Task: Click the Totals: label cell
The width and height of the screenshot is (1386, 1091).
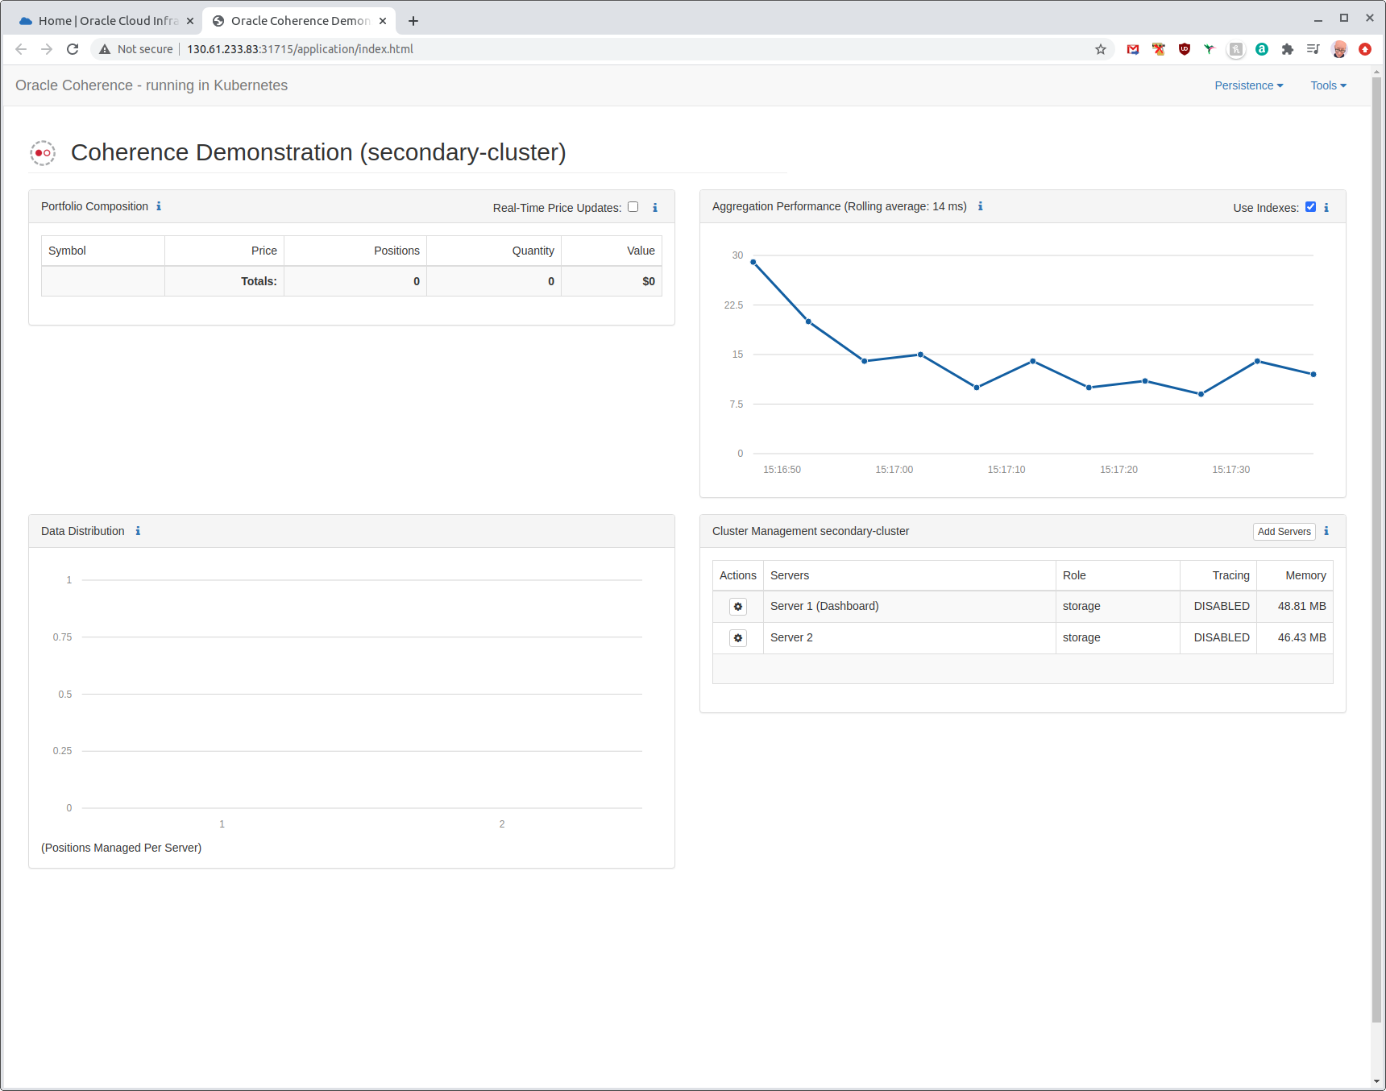Action: tap(224, 281)
